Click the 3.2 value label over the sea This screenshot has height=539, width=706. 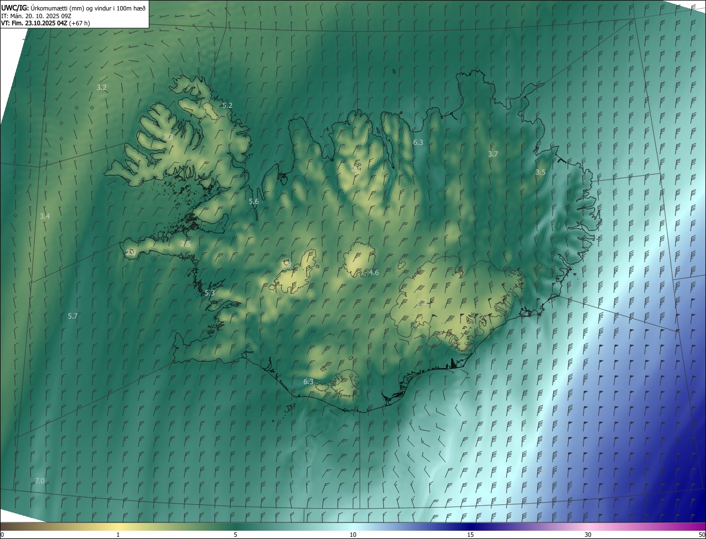tap(101, 88)
